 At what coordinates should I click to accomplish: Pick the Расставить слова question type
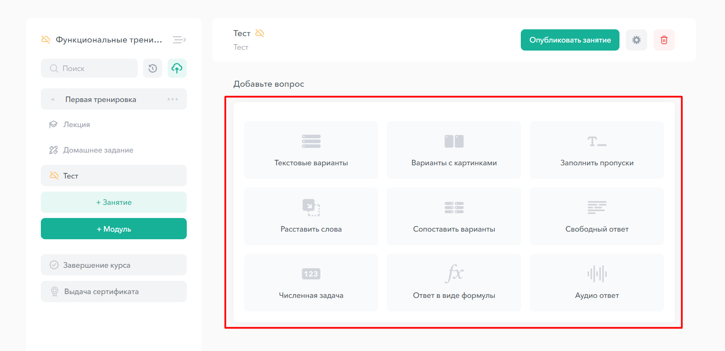311,216
